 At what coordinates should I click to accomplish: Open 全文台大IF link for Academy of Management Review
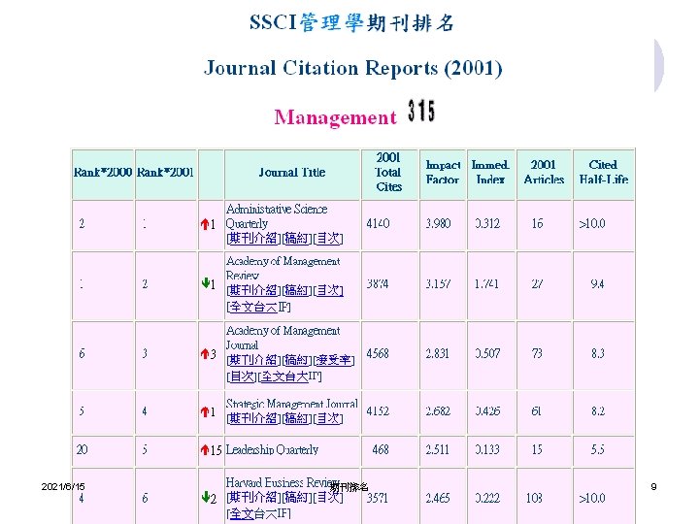pyautogui.click(x=258, y=307)
